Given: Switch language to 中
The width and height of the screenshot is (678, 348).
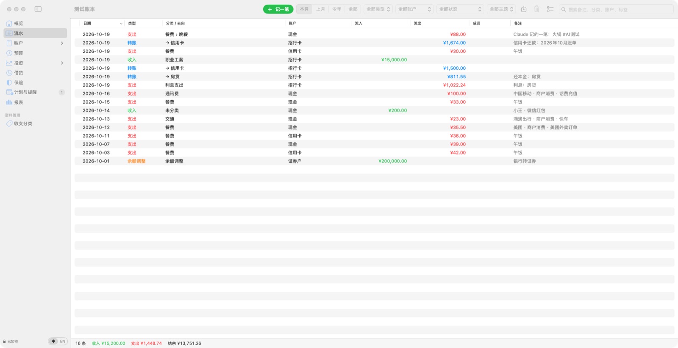Looking at the screenshot, I should pos(53,341).
